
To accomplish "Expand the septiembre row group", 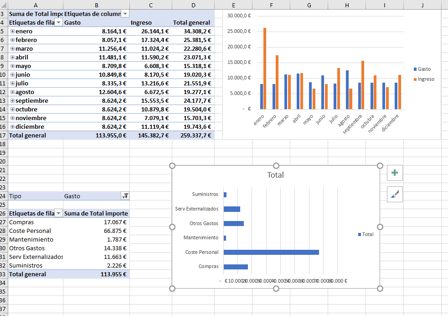I will 13,100.
